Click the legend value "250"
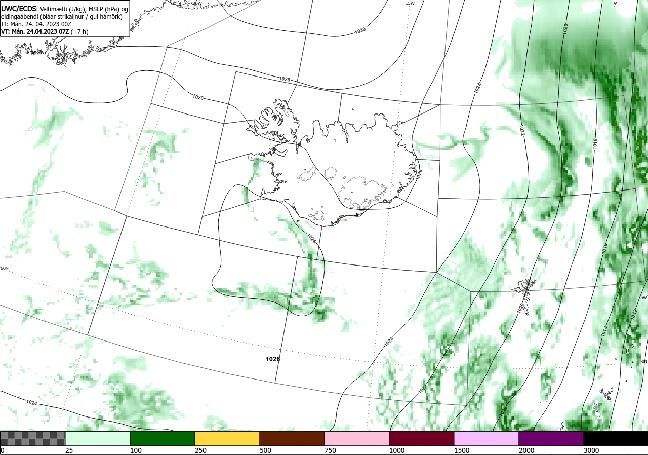 click(x=200, y=450)
